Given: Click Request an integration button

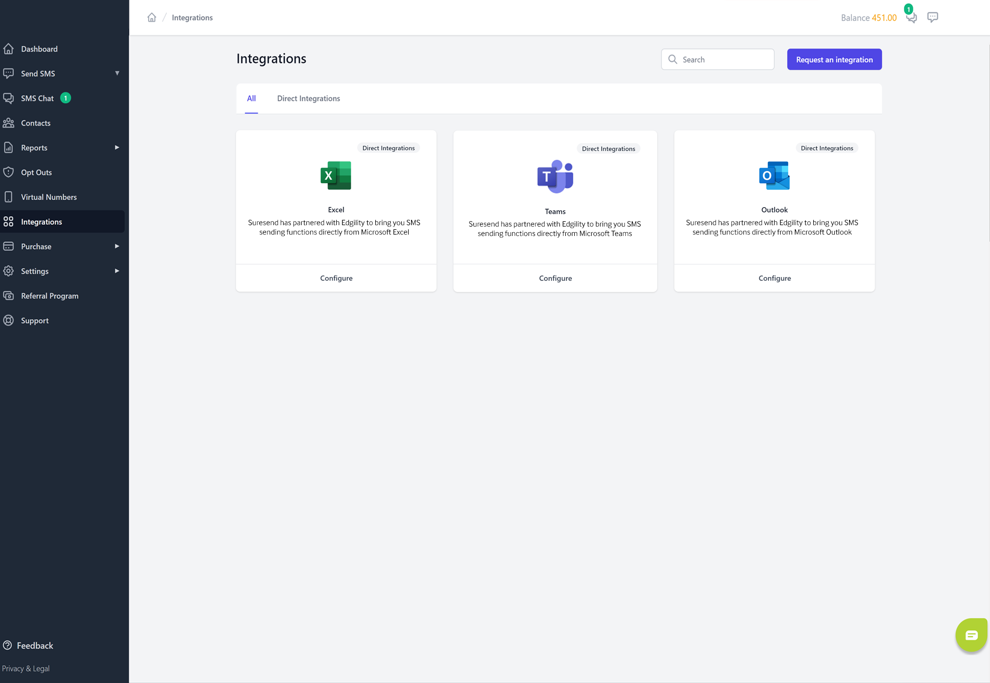Looking at the screenshot, I should tap(834, 59).
